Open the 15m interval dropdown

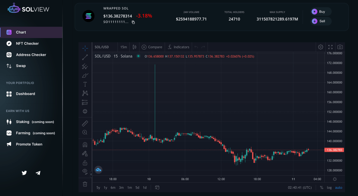pos(123,47)
